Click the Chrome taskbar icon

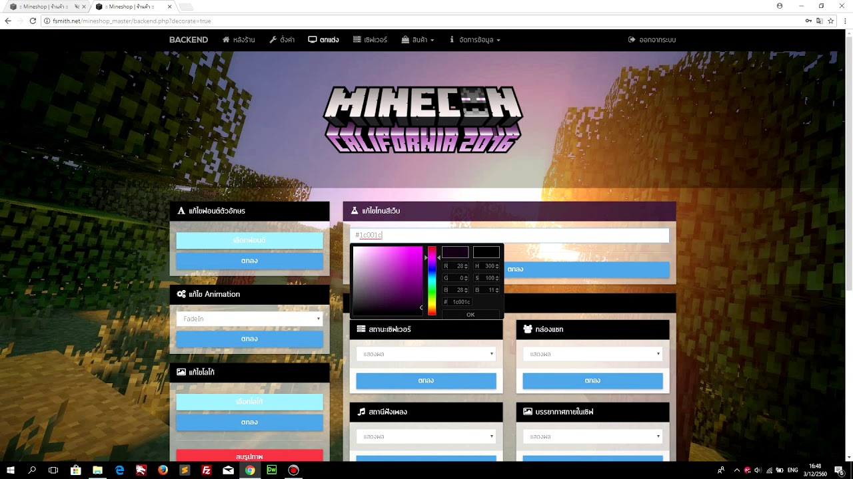click(250, 470)
